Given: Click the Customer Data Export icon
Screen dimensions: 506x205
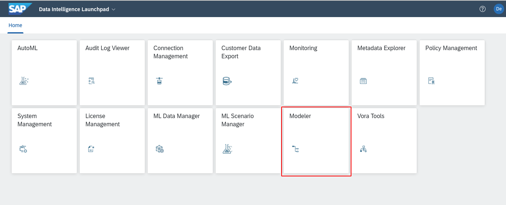Looking at the screenshot, I should coord(227,81).
